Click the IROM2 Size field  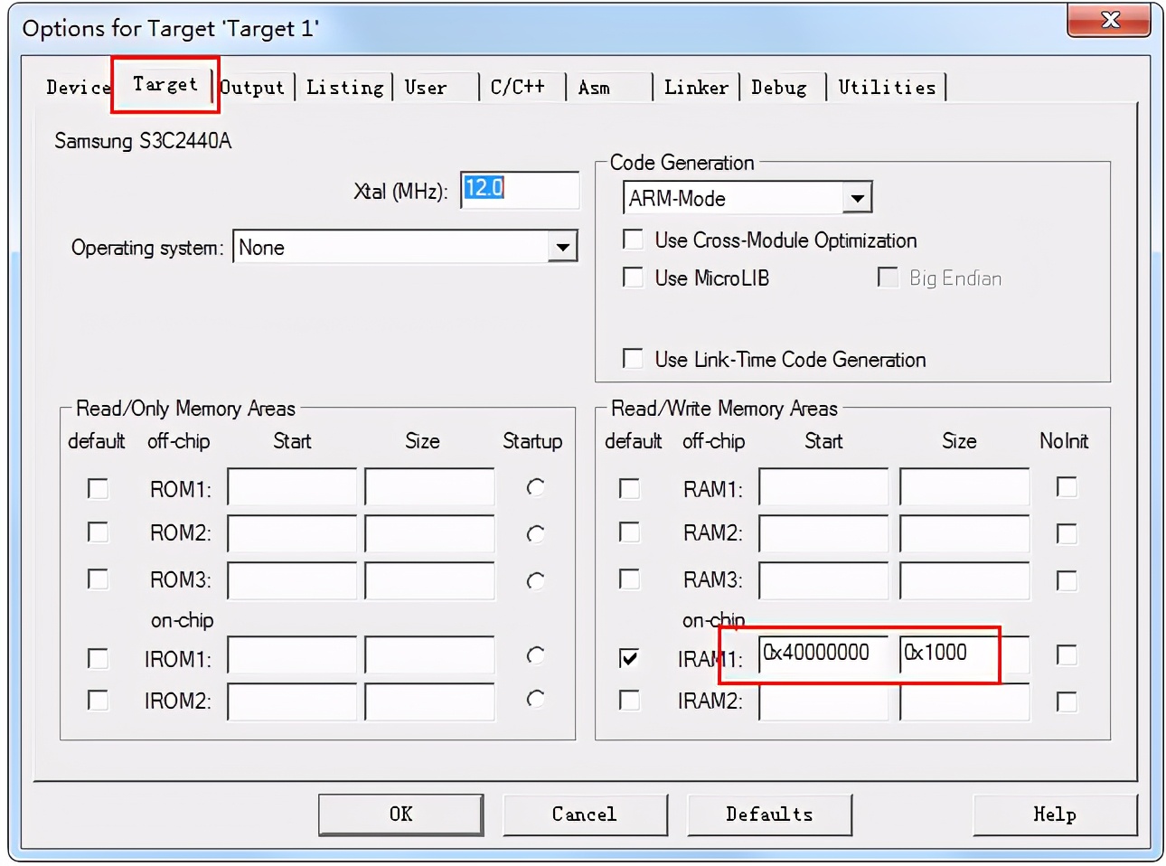tap(429, 701)
